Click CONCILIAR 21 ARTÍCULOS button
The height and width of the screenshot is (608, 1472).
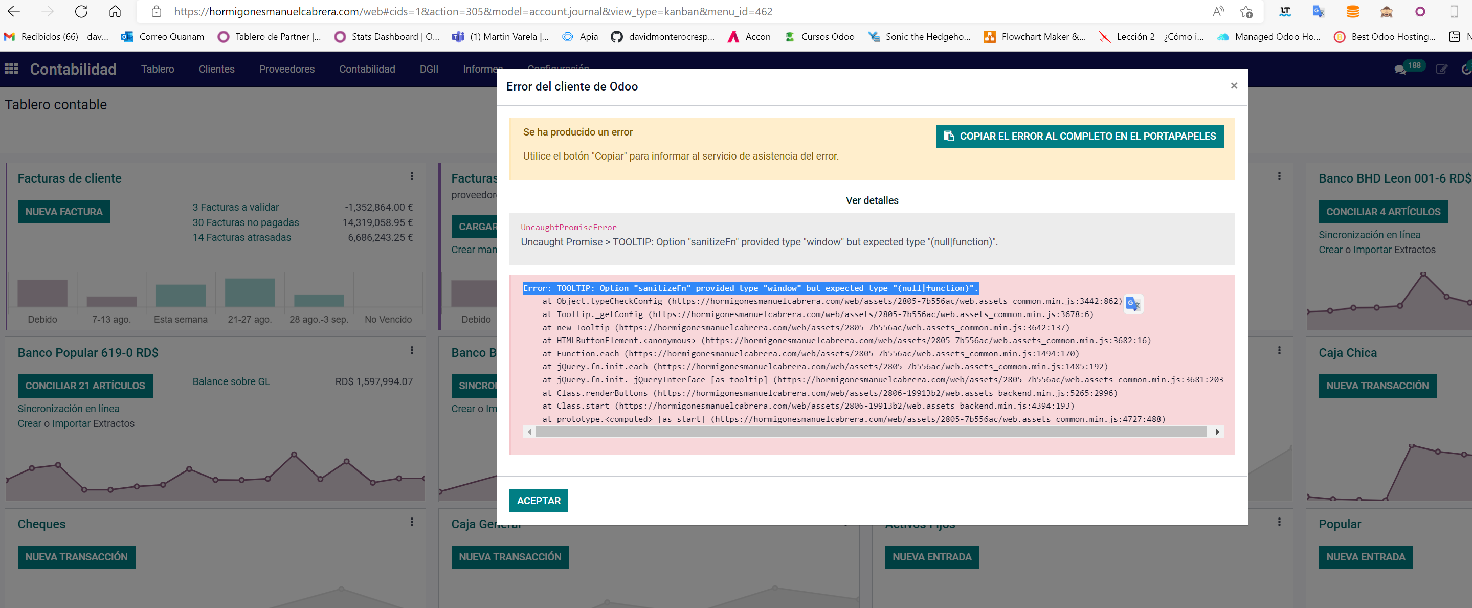point(85,386)
